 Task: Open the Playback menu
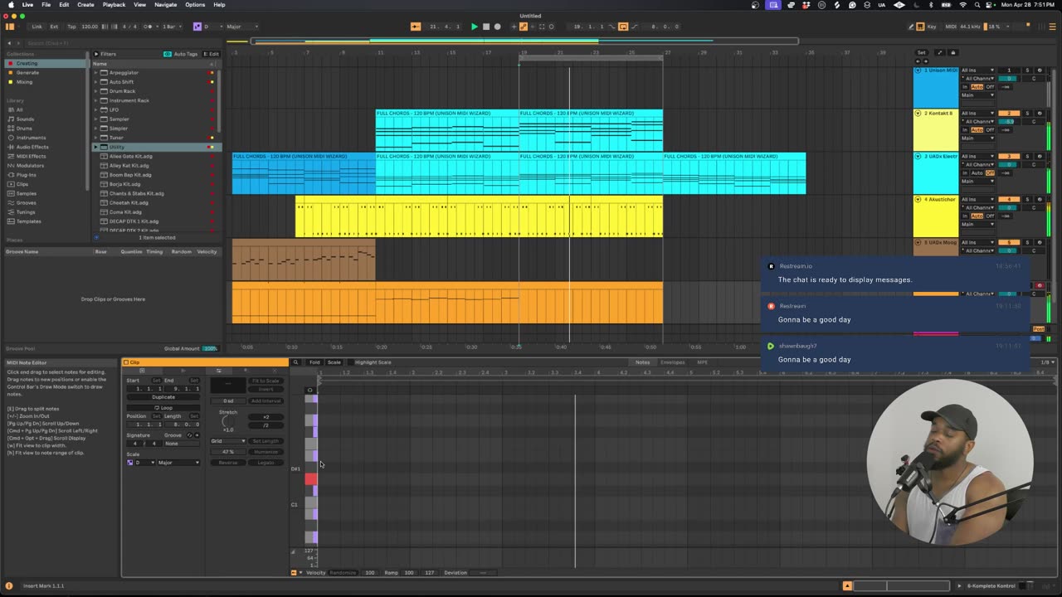(114, 5)
